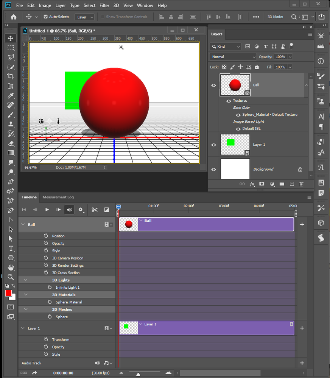Screen dimensions: 330x378
Task: Hide the Background layer
Action: point(213,169)
